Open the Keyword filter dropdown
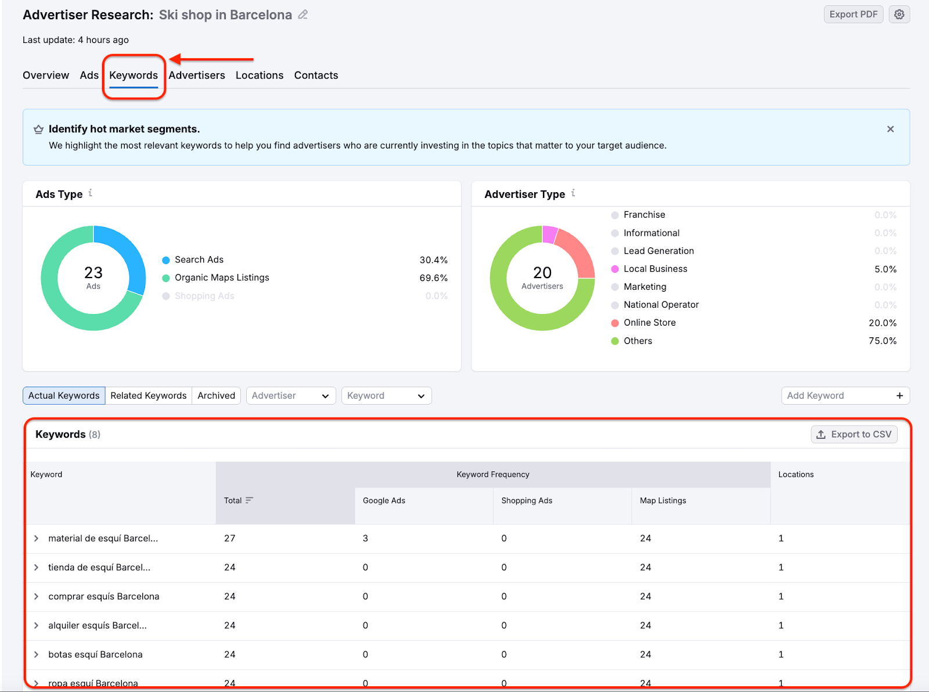This screenshot has width=929, height=692. (386, 395)
